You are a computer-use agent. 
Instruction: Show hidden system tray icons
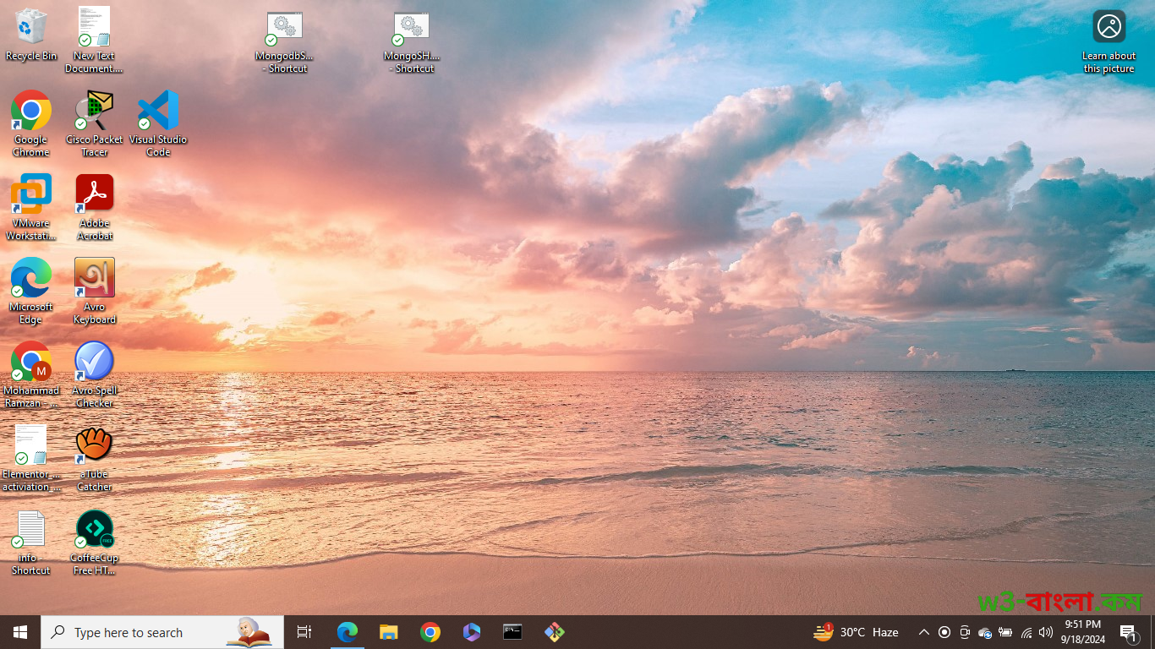[923, 632]
